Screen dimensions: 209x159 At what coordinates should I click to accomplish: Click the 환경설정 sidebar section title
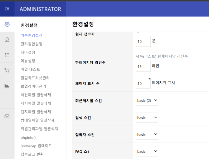pyautogui.click(x=29, y=25)
